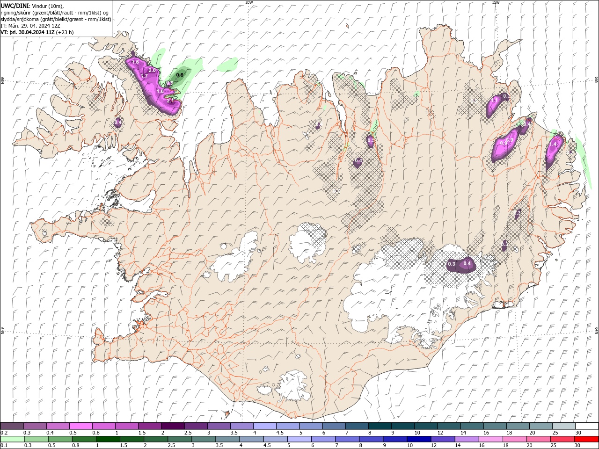Click the 1.1 snowfall value on the map

click(494, 100)
